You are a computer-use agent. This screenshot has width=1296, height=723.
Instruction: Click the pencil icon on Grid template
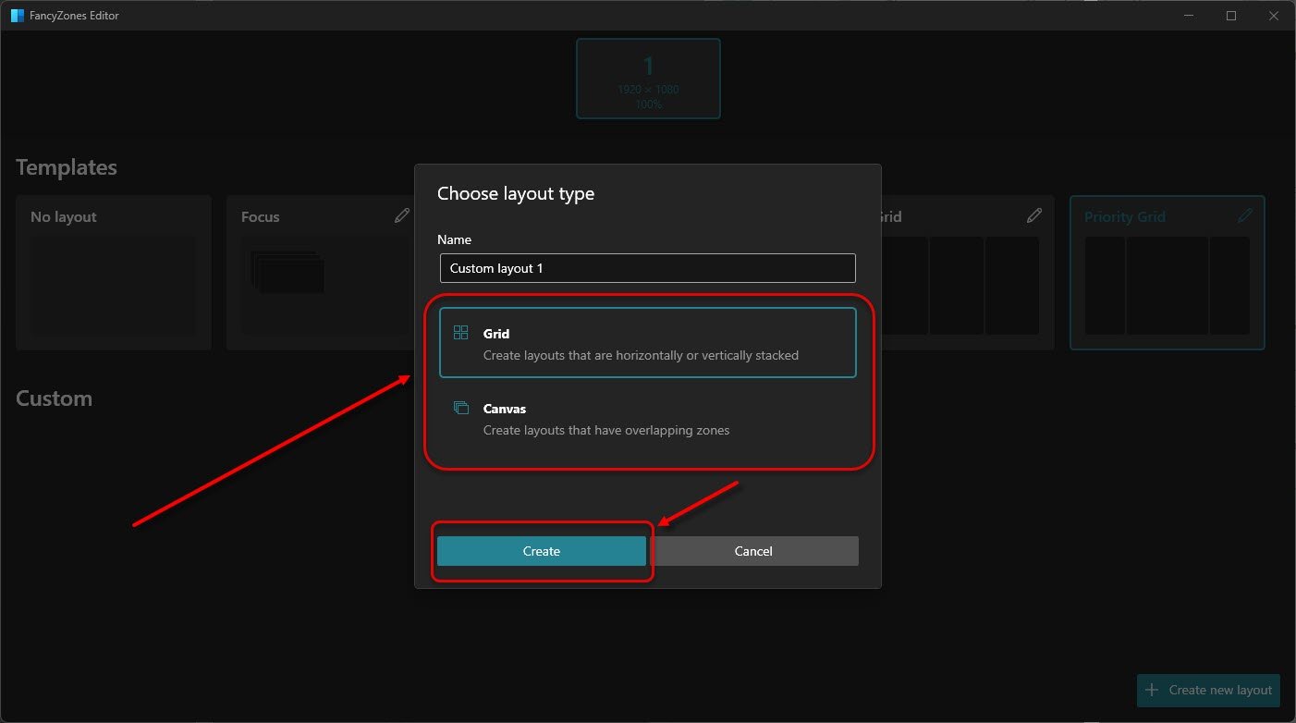pyautogui.click(x=1034, y=215)
